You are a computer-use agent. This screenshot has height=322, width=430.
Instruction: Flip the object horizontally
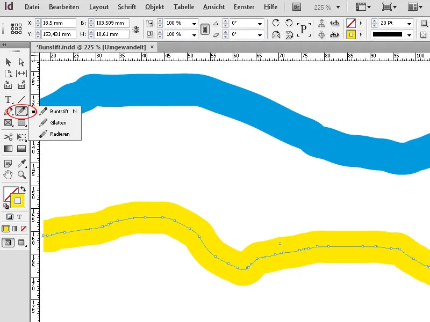pos(276,34)
